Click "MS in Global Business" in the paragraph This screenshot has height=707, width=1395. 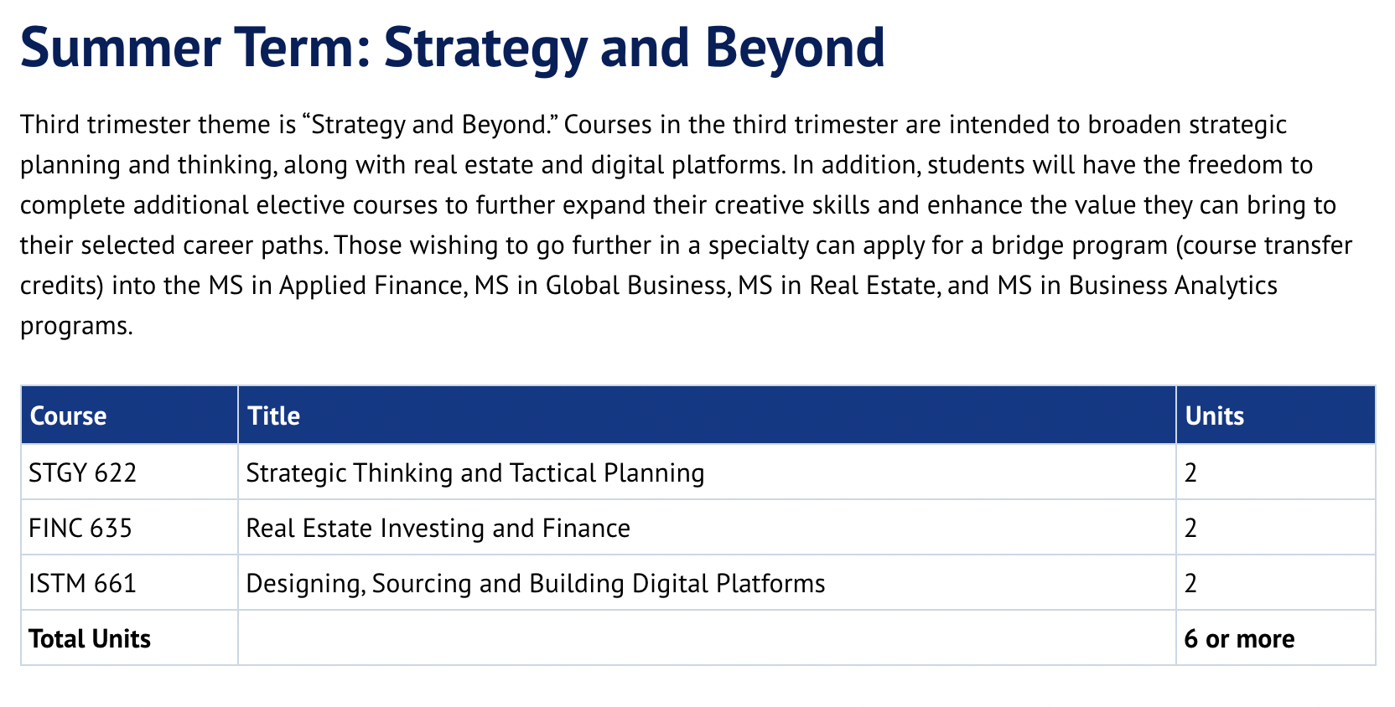[601, 286]
